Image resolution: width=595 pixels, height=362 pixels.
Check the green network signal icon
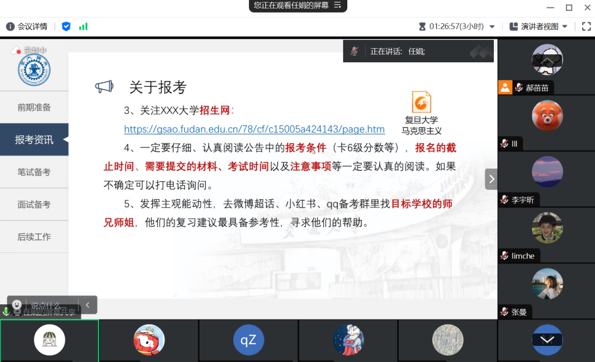[83, 26]
